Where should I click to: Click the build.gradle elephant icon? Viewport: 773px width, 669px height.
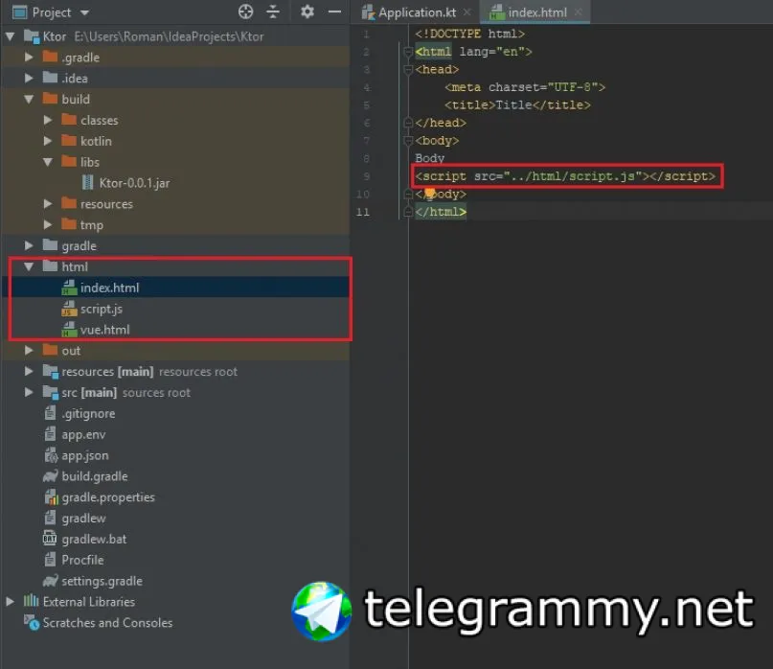coord(50,476)
